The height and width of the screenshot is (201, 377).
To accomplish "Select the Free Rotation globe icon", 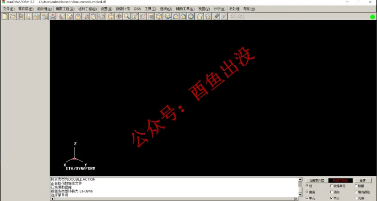I will (x=111, y=16).
